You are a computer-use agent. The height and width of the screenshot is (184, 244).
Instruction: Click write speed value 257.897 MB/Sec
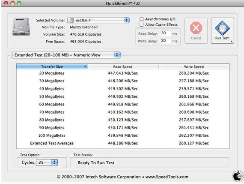tap(194, 120)
